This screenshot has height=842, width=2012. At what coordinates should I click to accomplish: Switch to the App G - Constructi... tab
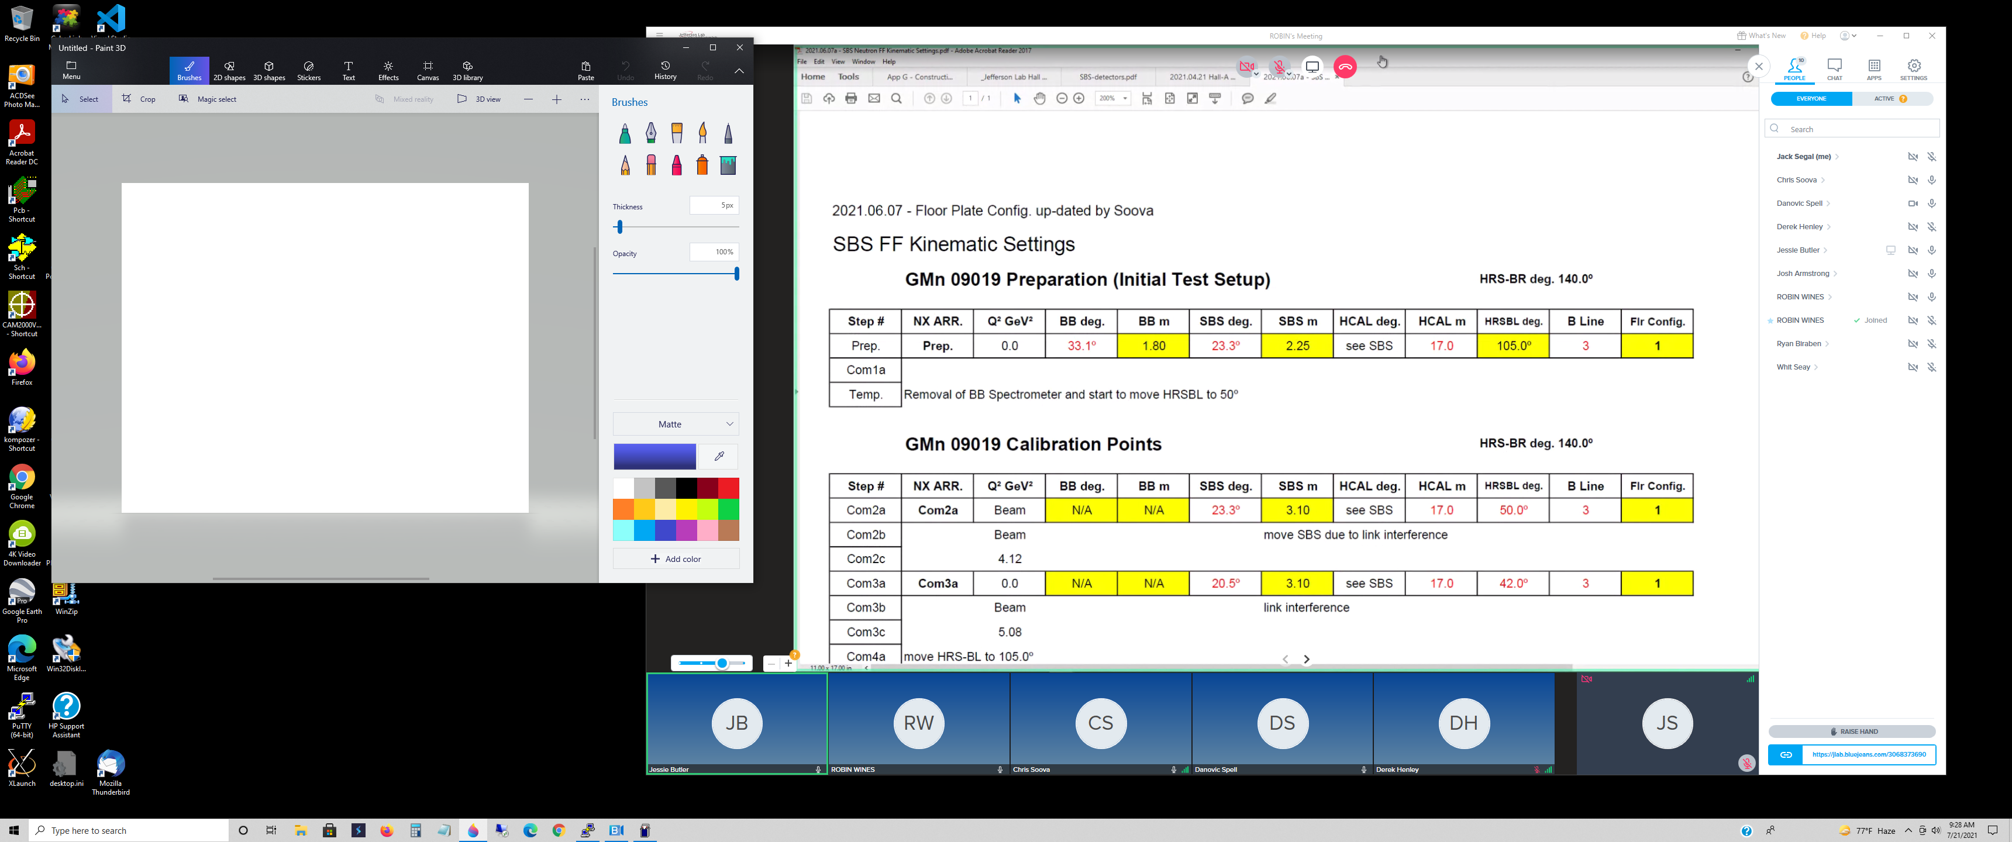[x=919, y=77]
